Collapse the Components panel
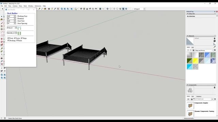The image size is (218, 122). (187, 85)
